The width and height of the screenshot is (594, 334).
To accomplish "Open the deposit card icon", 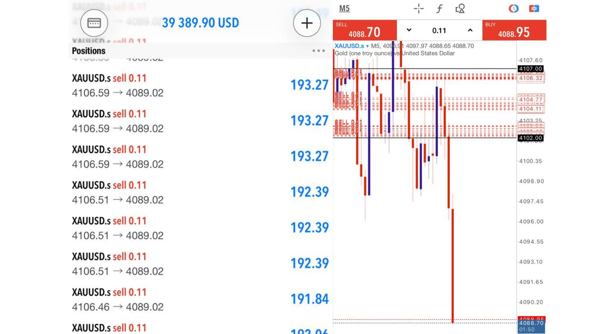I will [94, 23].
